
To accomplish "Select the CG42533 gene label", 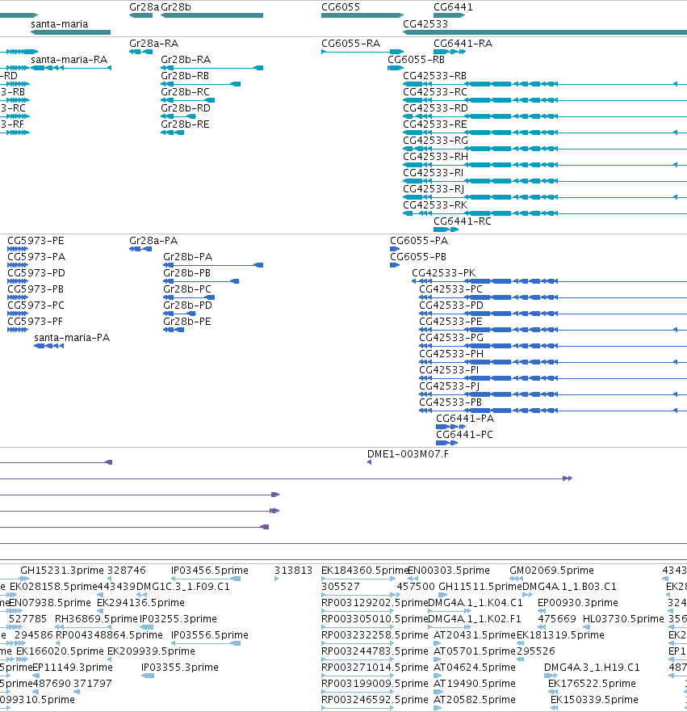I will 425,24.
